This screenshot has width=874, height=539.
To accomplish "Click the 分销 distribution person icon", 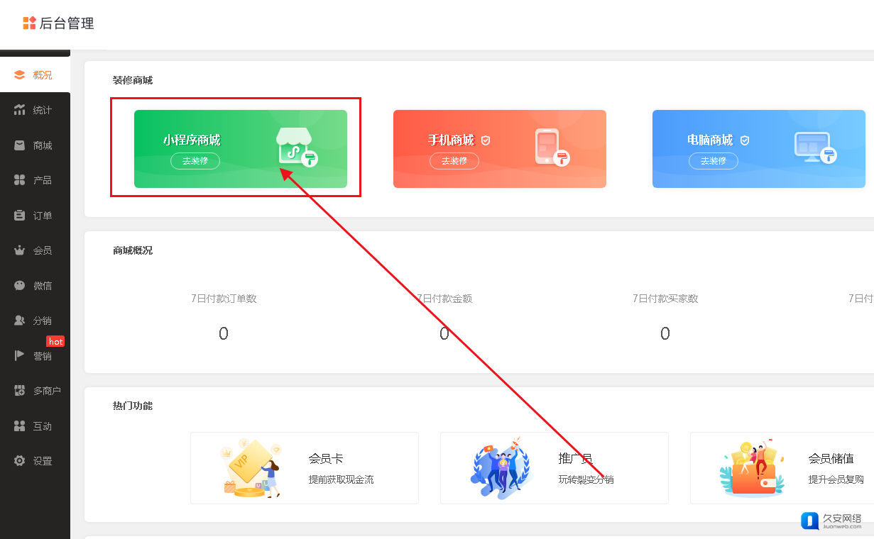I will tap(20, 321).
